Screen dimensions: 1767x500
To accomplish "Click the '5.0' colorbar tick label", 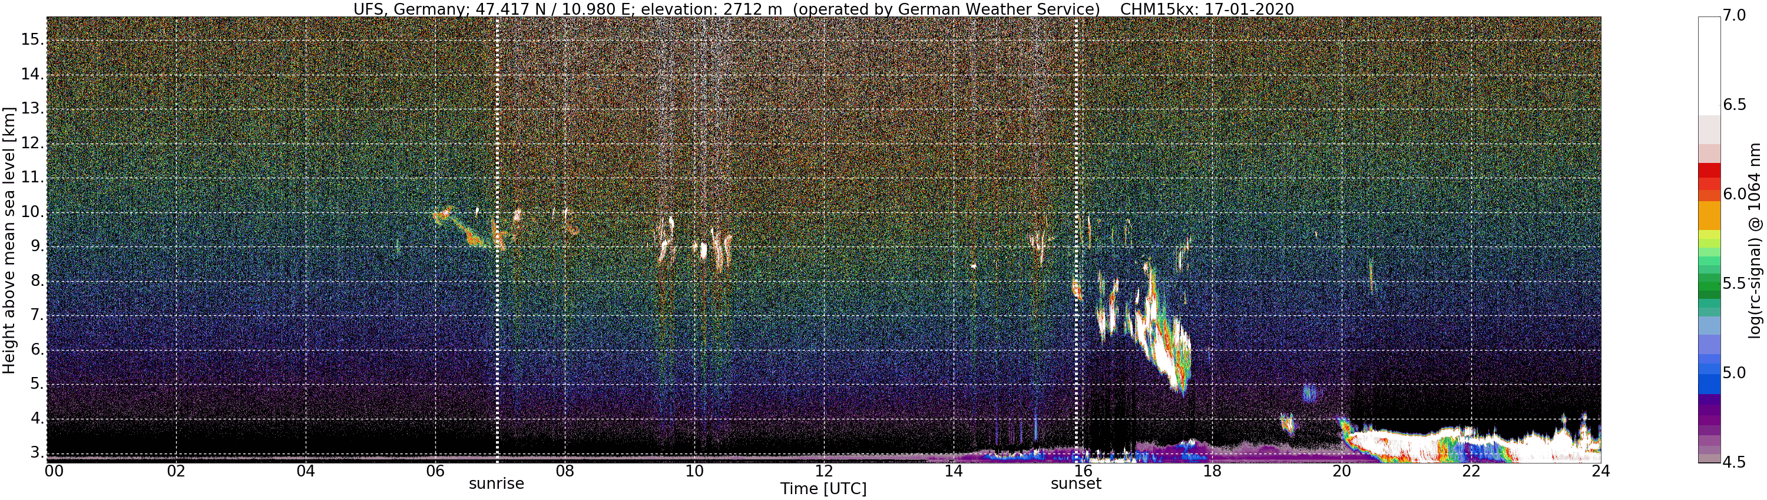I will [1735, 374].
